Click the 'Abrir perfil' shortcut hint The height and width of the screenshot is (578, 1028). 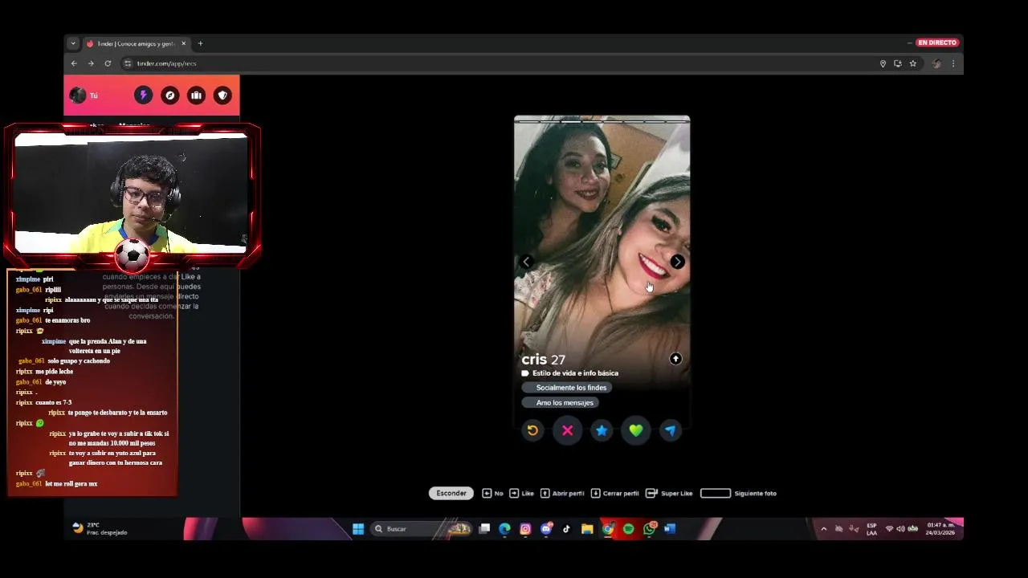coord(562,493)
